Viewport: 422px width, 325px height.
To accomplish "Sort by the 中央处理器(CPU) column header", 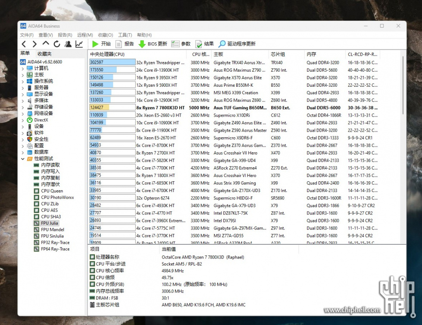I will point(137,54).
